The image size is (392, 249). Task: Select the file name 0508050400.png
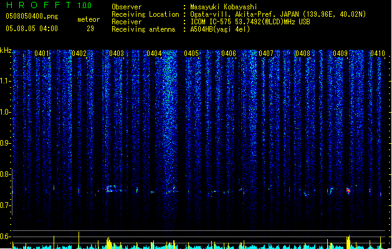(32, 16)
